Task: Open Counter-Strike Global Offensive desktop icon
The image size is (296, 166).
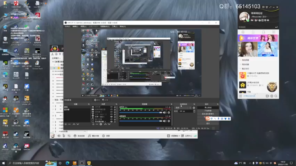Action: 27,100
